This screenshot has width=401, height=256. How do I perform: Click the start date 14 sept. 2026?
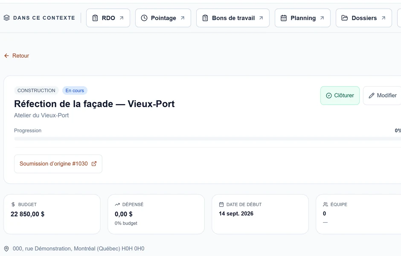click(236, 213)
